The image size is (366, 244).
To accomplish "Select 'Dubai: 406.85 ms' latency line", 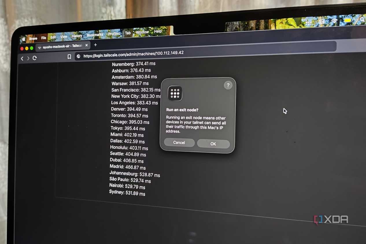I will pyautogui.click(x=127, y=160).
